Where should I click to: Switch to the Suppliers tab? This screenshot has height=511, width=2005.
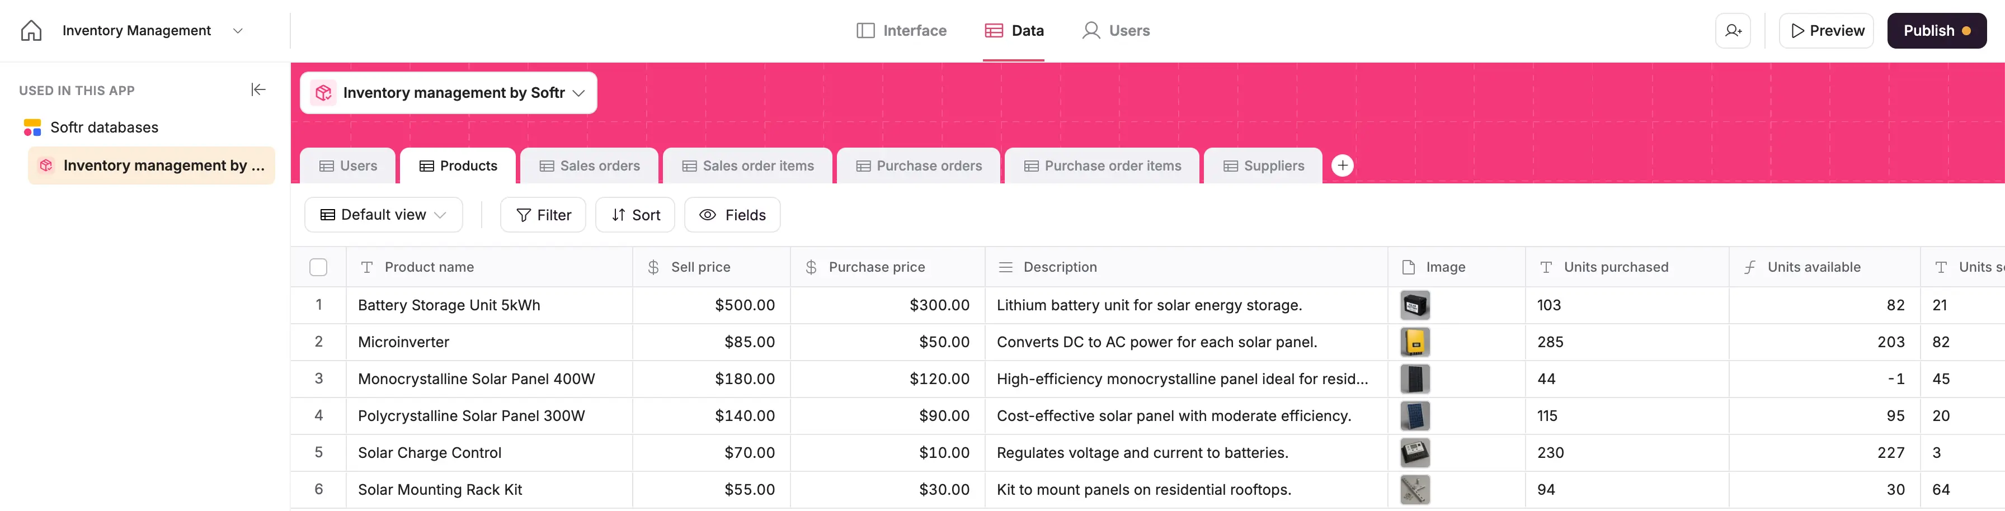pyautogui.click(x=1263, y=165)
